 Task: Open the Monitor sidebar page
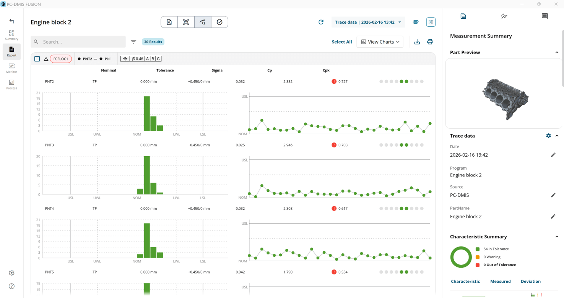(x=11, y=68)
